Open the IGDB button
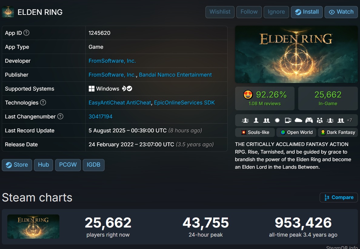The width and height of the screenshot is (360, 249). click(x=93, y=165)
